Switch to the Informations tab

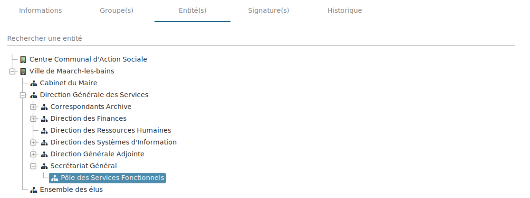click(40, 10)
